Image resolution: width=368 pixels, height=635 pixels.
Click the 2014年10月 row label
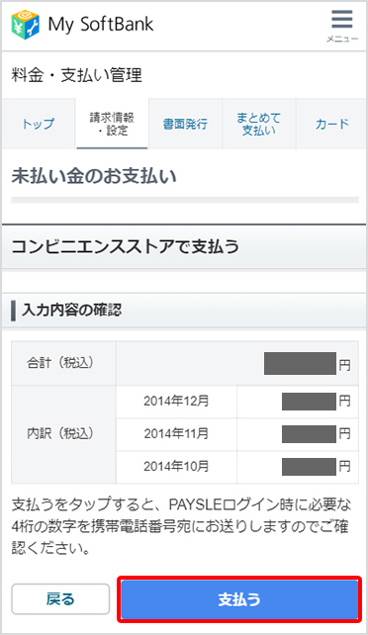[x=176, y=467]
